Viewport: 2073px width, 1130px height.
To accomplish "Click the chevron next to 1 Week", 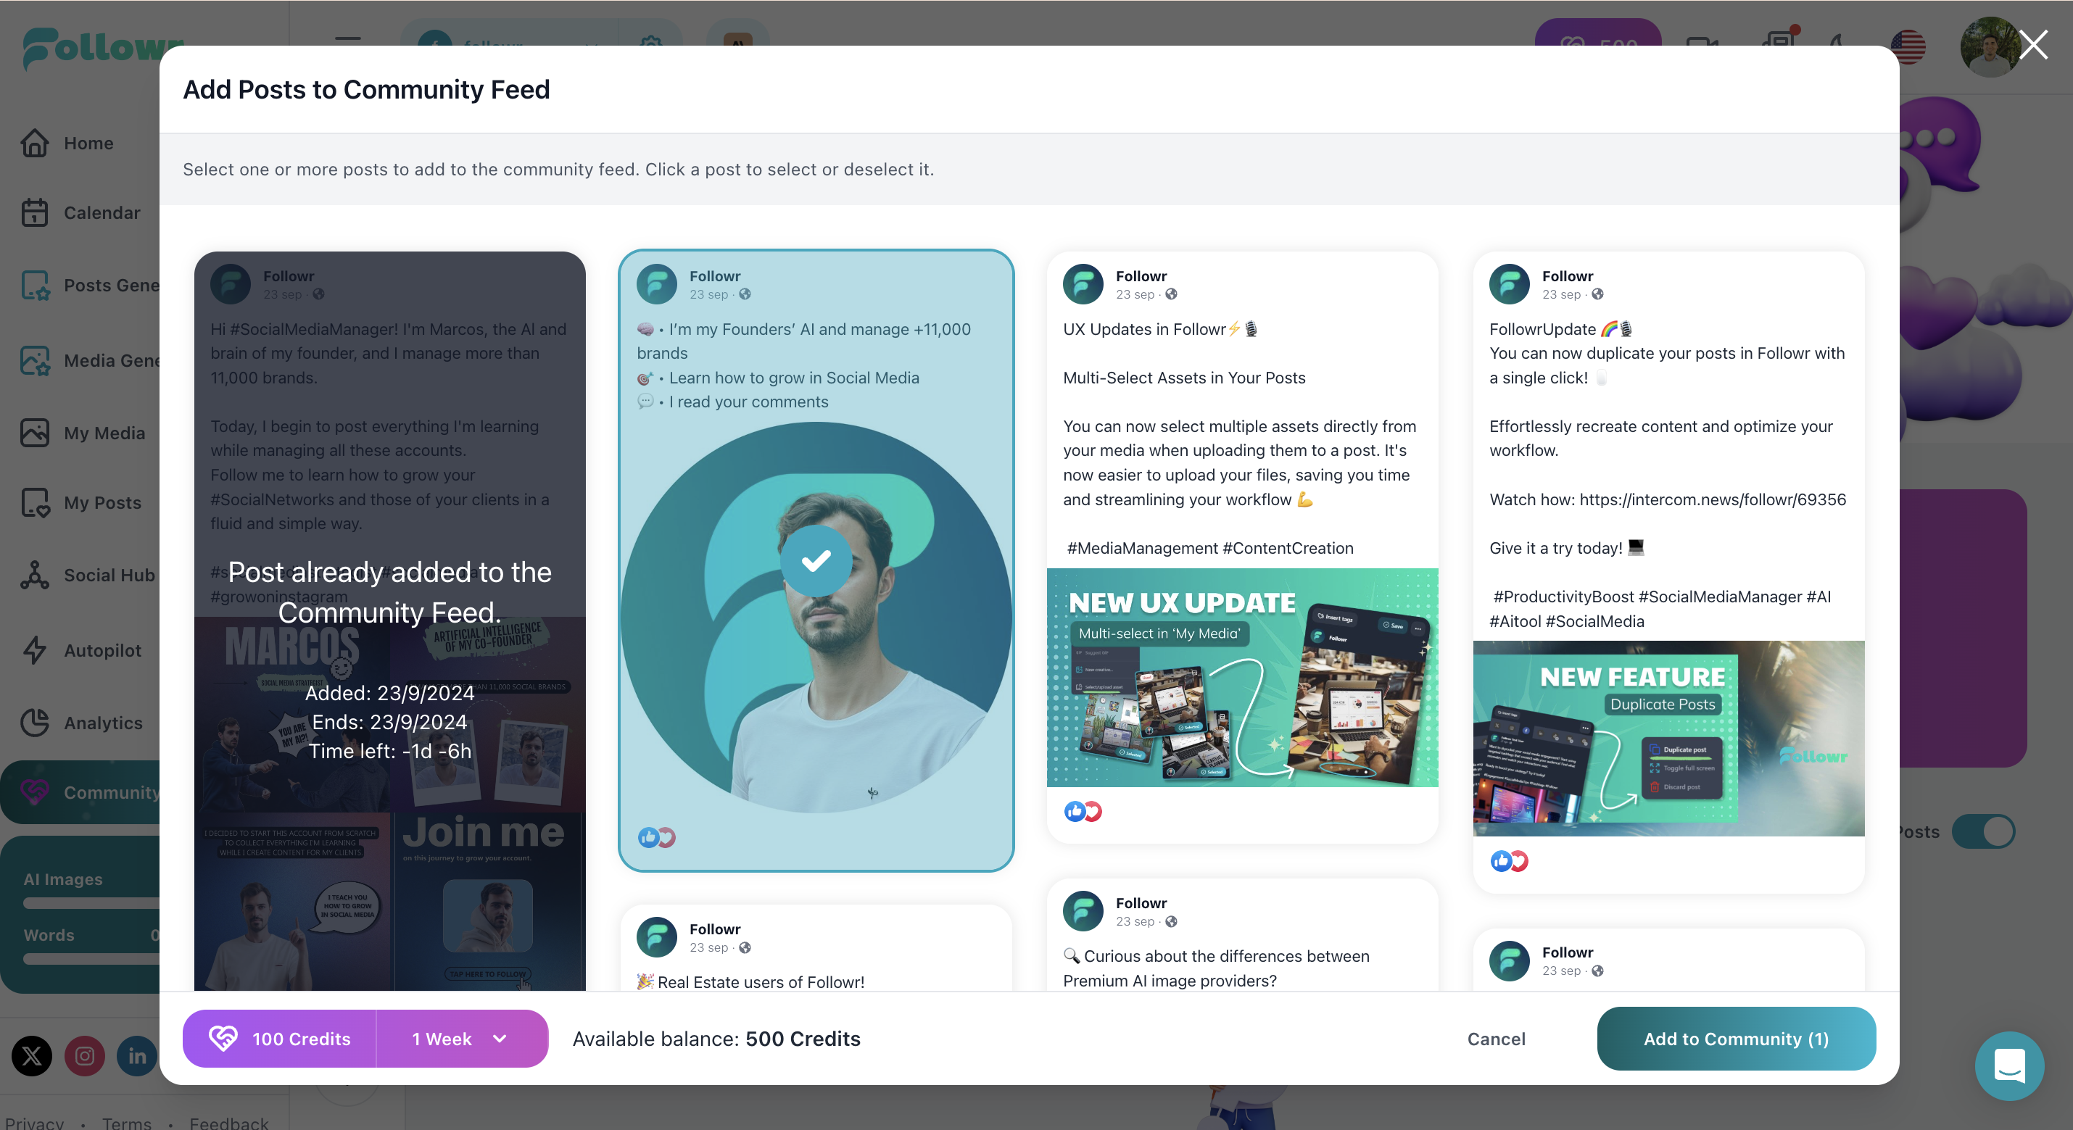I will (500, 1039).
